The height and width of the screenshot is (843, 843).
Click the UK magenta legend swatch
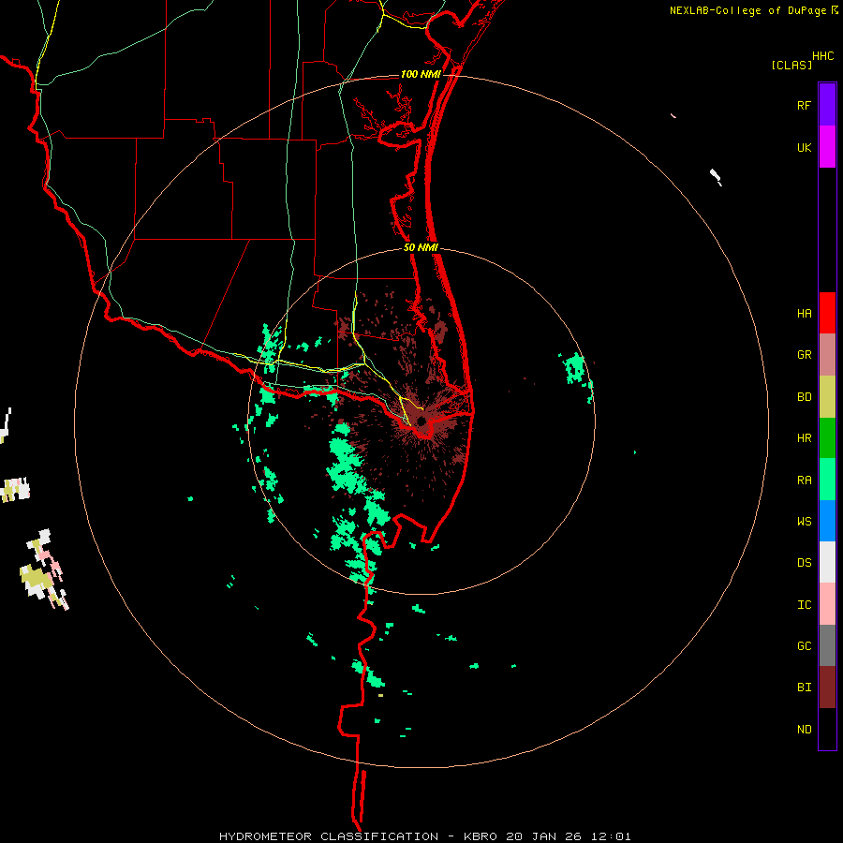827,146
